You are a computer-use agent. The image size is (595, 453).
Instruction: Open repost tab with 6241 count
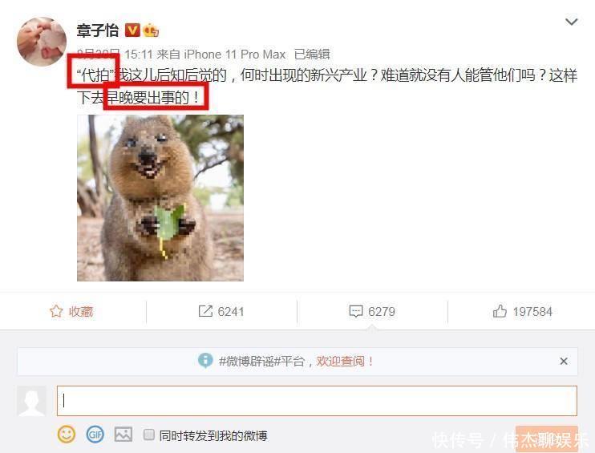pos(221,311)
